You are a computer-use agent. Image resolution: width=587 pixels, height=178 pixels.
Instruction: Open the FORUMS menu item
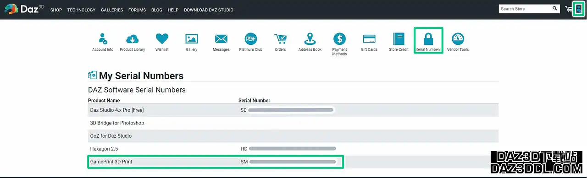(137, 10)
